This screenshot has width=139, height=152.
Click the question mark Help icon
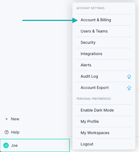[7, 132]
